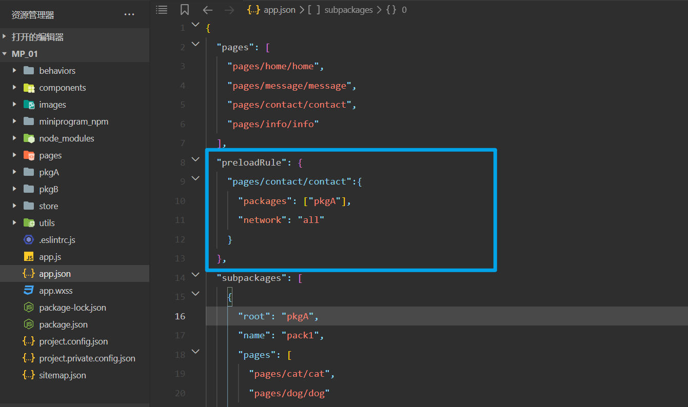This screenshot has width=688, height=407.
Task: Fold the "pages" array on line 2
Action: tap(195, 44)
